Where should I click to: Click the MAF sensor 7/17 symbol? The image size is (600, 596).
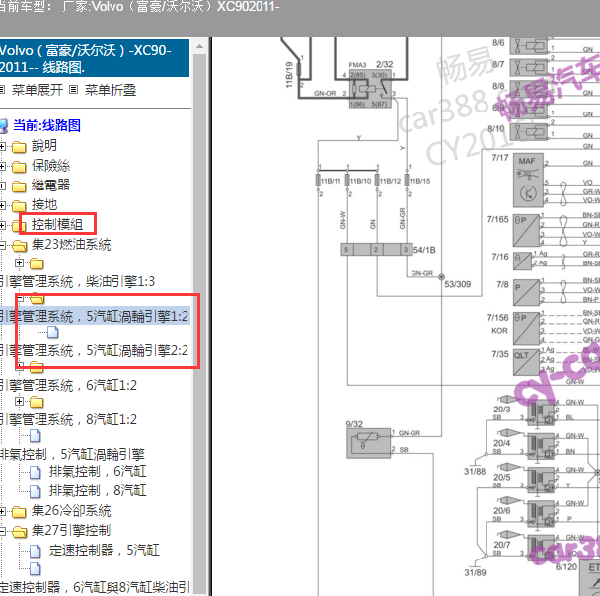[528, 180]
